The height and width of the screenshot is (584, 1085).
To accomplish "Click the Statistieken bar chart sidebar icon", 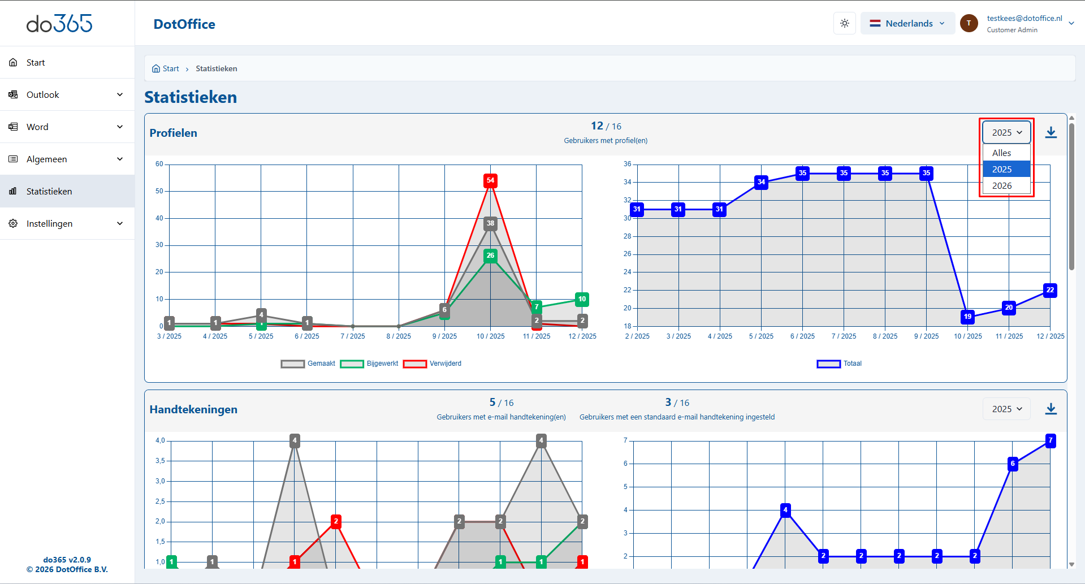I will tap(13, 191).
